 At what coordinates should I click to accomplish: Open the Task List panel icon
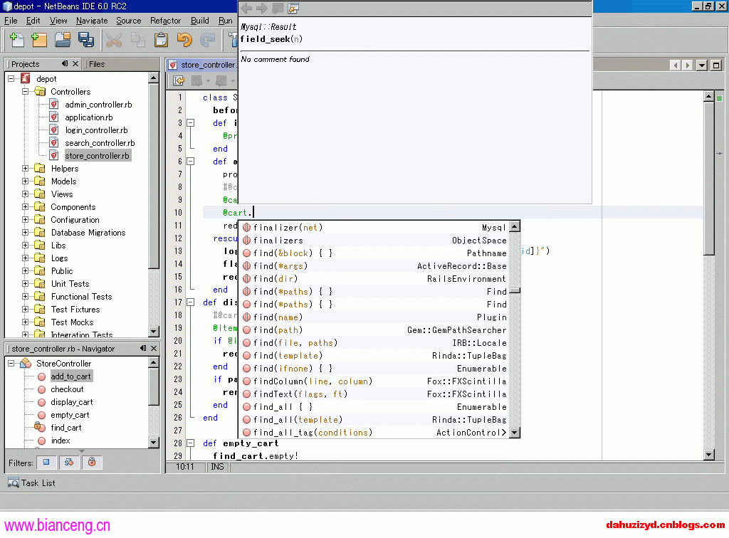[14, 483]
